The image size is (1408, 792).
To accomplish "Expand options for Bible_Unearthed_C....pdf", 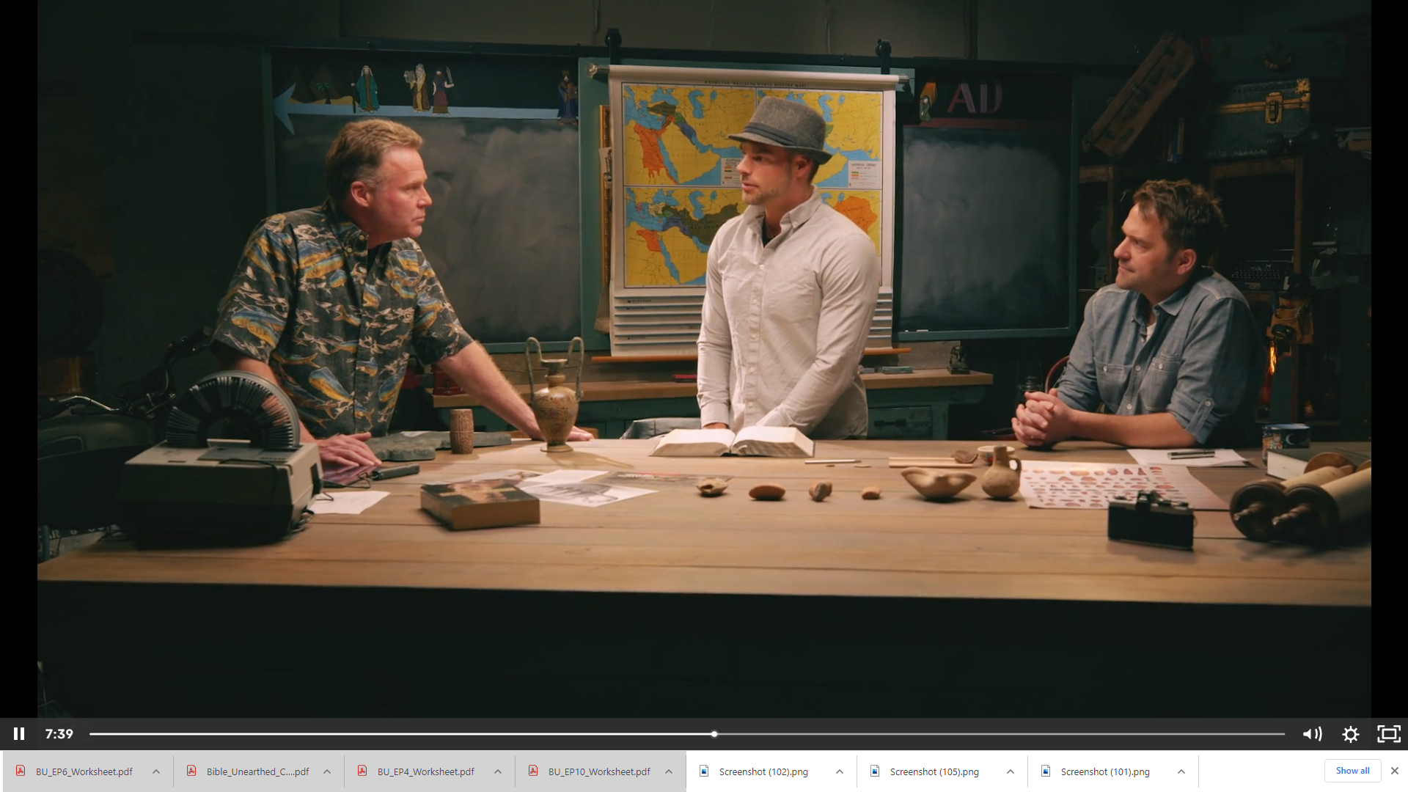I will tap(327, 771).
